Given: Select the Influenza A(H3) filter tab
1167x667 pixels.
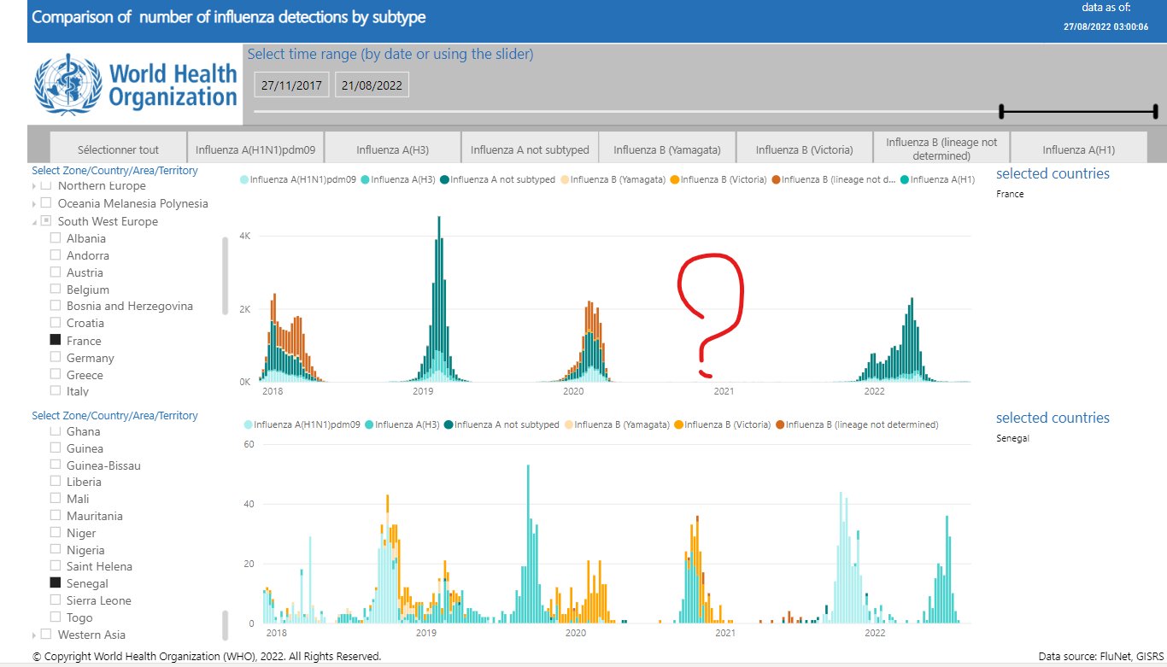Looking at the screenshot, I should coord(393,147).
